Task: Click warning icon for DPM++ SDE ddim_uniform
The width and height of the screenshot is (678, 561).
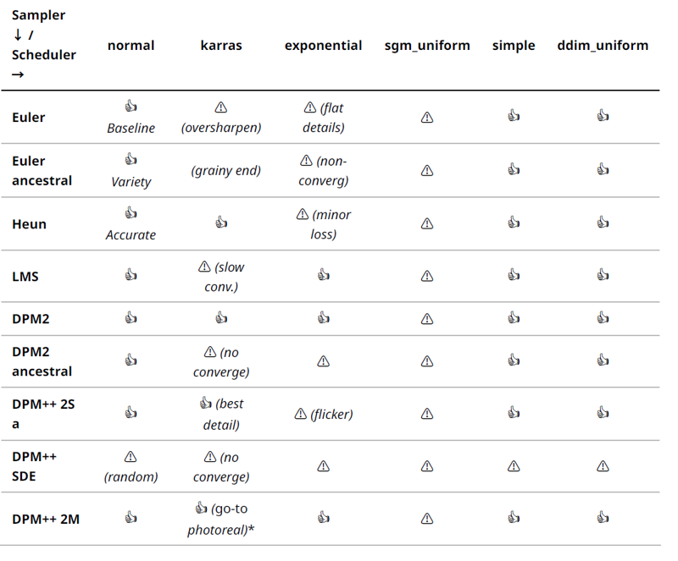Action: pos(603,466)
